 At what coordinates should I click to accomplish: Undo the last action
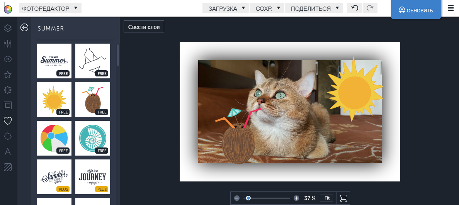point(355,8)
